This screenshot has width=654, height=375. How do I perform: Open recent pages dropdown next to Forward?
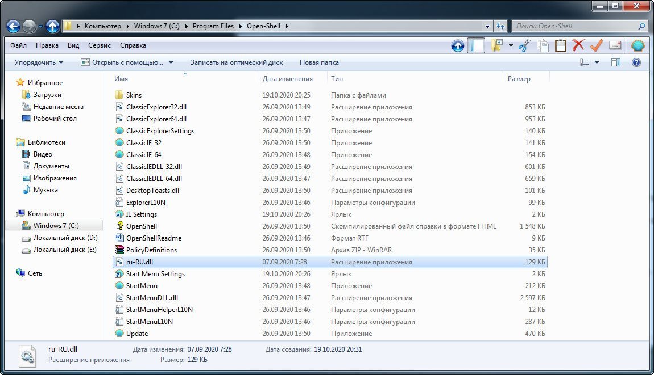[40, 26]
